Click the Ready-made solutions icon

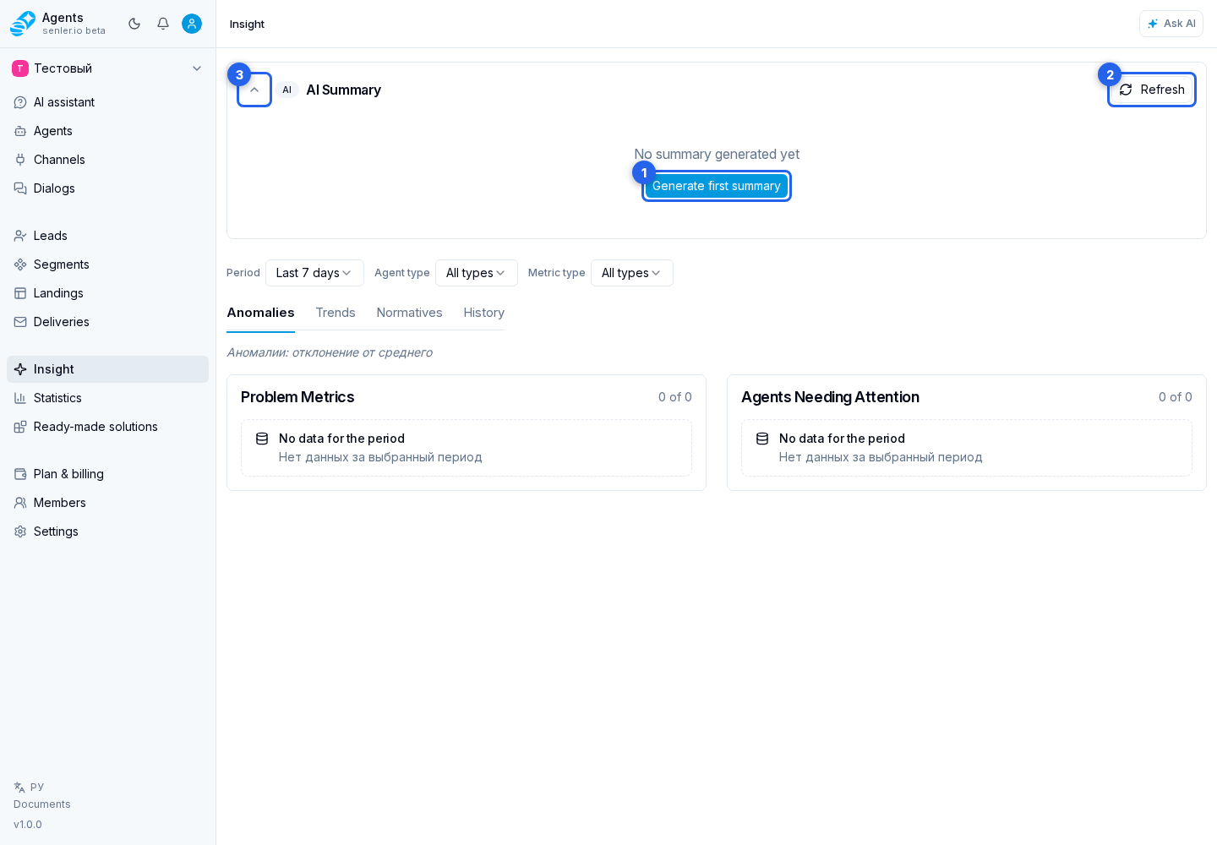point(20,427)
